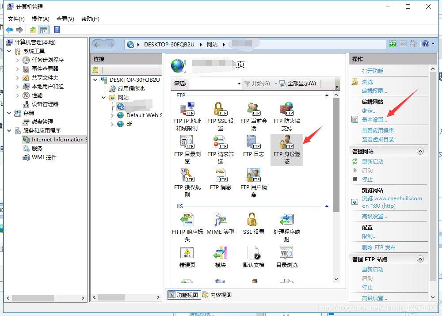This screenshot has height=316, width=442.
Task: Switch to 内容视图 tab
Action: [217, 295]
